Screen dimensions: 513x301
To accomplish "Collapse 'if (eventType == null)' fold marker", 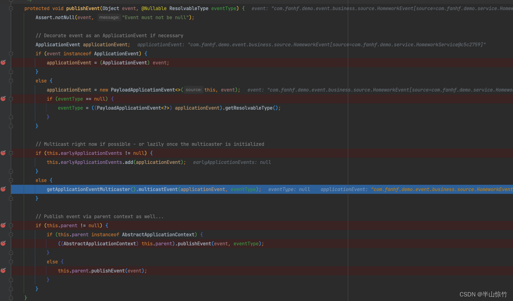I will (11, 99).
